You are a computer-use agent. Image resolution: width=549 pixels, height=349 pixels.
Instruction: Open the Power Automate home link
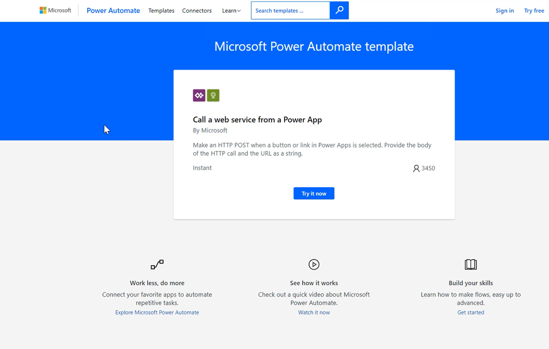tap(113, 10)
